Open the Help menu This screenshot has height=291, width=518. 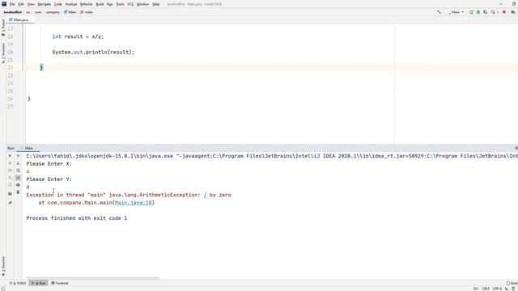156,4
